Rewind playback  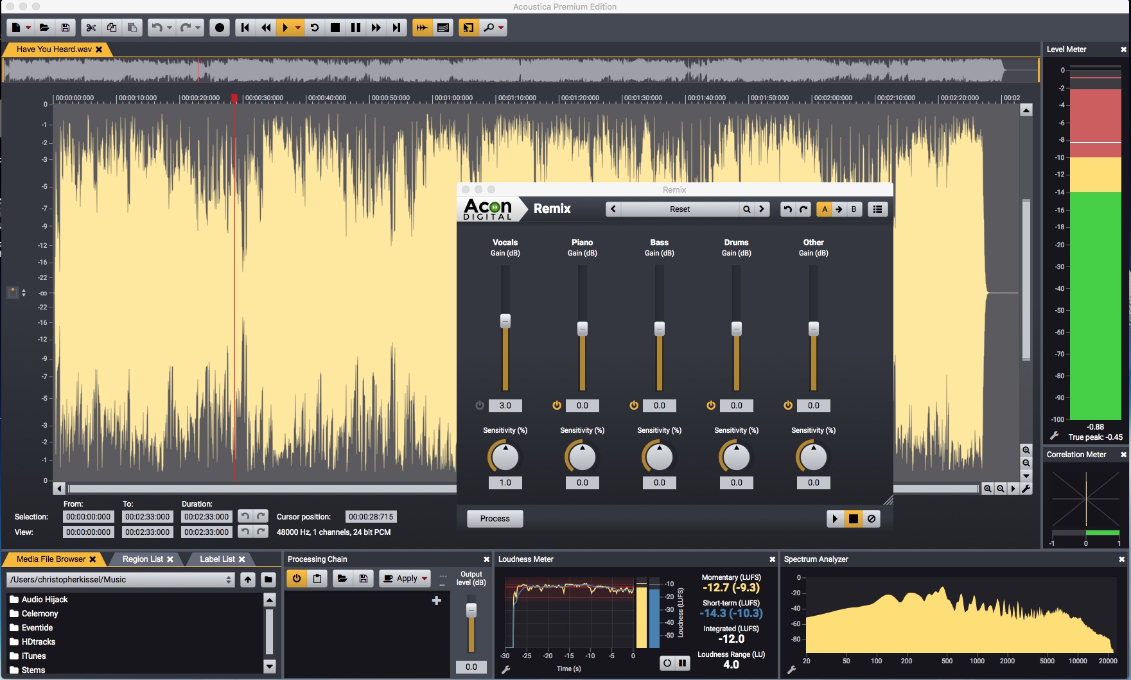(x=266, y=28)
